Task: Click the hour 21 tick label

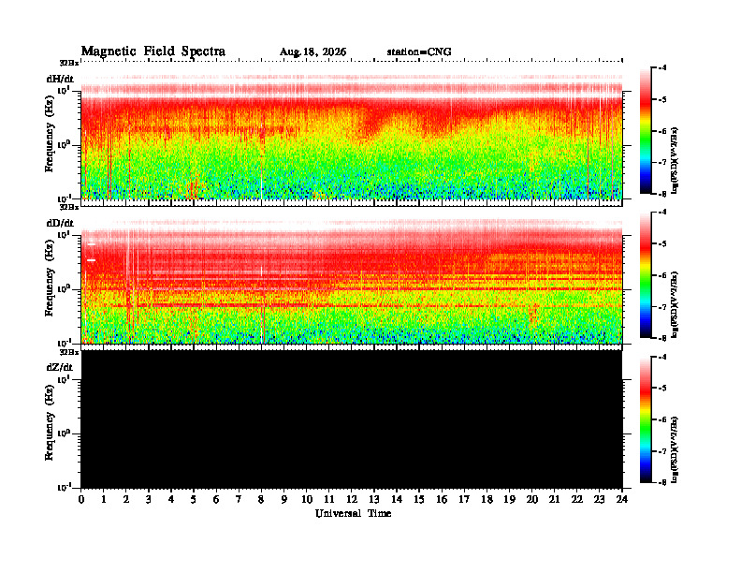Action: tap(554, 500)
